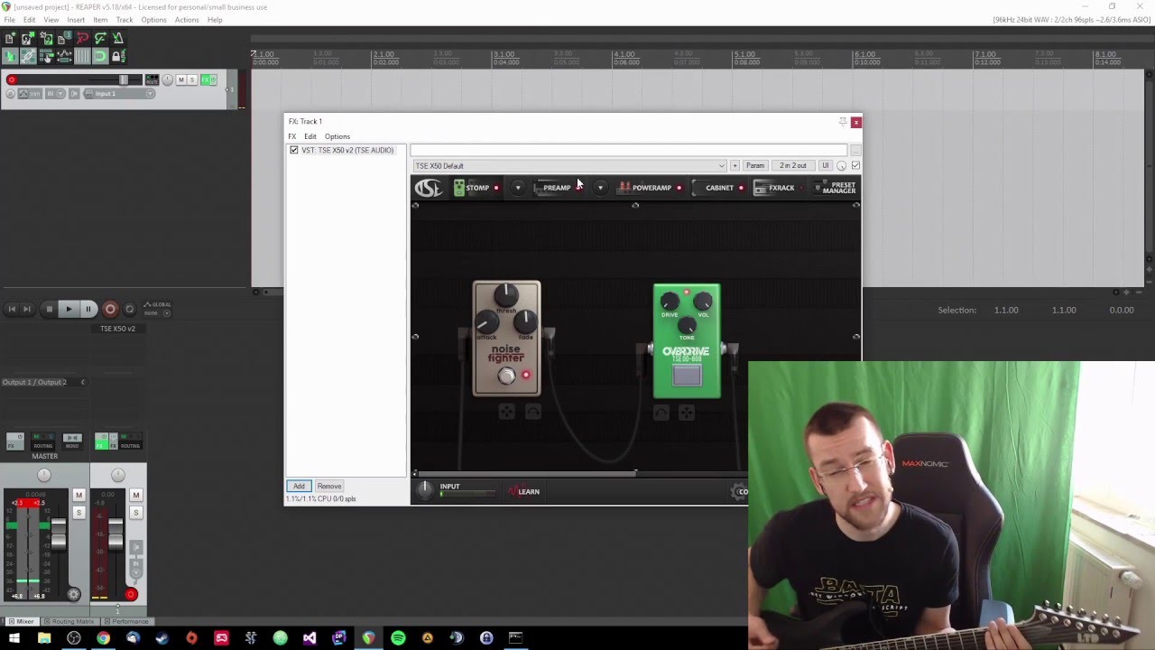Adjust track 1 volume fader
Screen dimensions: 1155x650
coord(124,79)
